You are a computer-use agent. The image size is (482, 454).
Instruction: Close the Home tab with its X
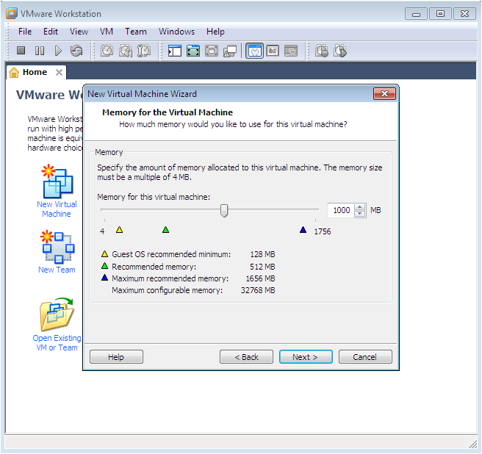coord(59,72)
